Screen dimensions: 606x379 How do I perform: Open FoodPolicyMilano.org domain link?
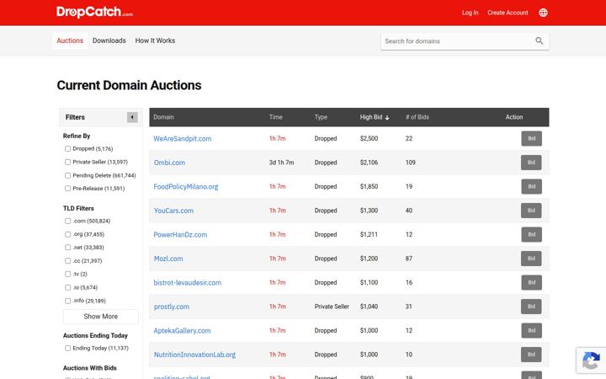click(x=186, y=186)
